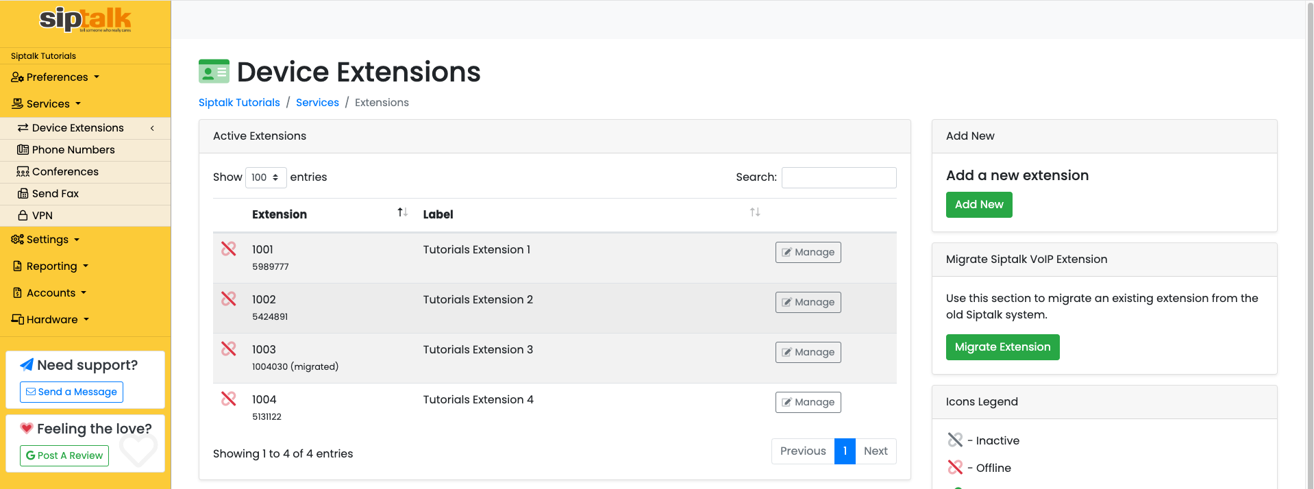
Task: Click the Siptalk logo
Action: [85, 20]
